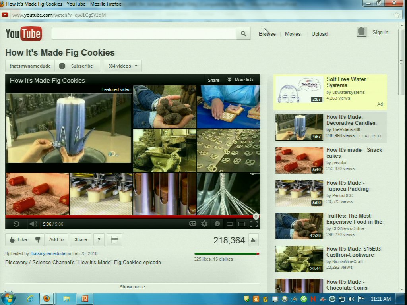The image size is (407, 305).
Task: Expand the 384 videos dropdown
Action: tap(122, 66)
